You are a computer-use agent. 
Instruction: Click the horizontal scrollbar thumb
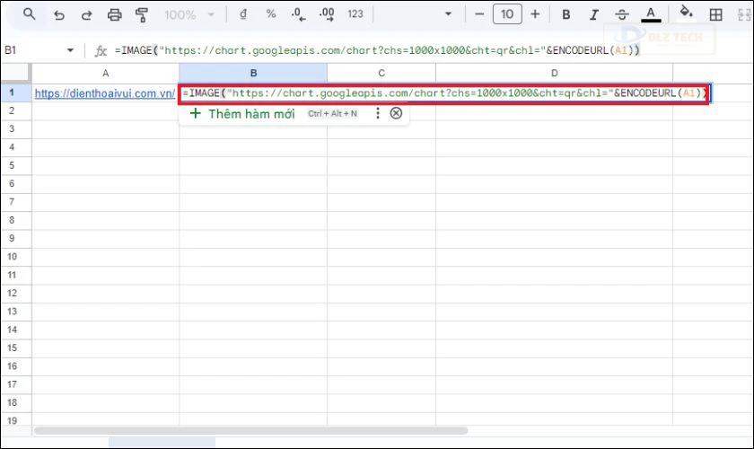point(250,431)
